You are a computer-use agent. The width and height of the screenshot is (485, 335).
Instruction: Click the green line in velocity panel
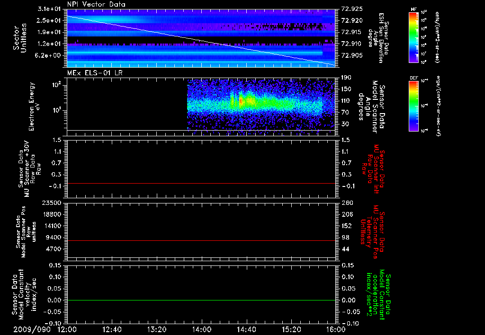(201, 300)
